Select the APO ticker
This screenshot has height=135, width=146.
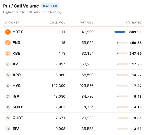pos(16,75)
